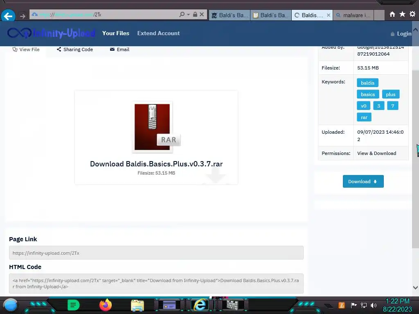Show the security padlock report
This screenshot has height=314, width=419.
click(195, 14)
